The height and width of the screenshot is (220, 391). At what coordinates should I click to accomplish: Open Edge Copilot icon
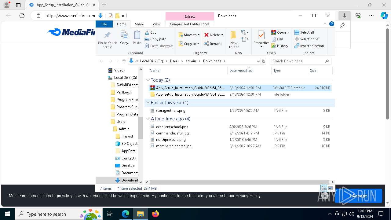pyautogui.click(x=384, y=16)
